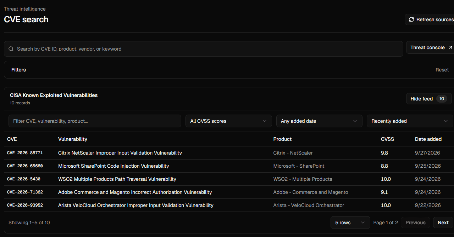Click the Vulnerability column header
The height and width of the screenshot is (237, 454).
73,139
